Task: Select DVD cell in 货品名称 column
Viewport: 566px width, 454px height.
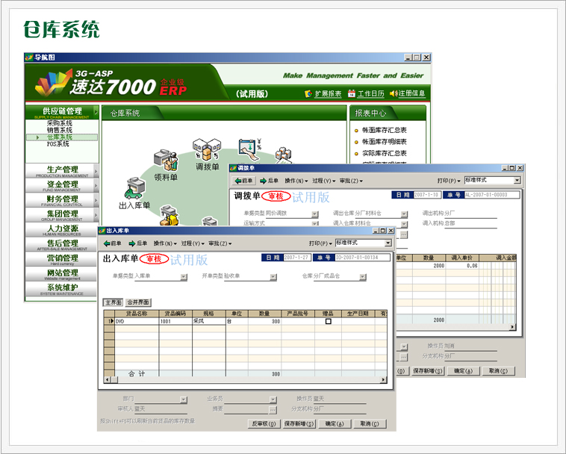Action: [137, 321]
